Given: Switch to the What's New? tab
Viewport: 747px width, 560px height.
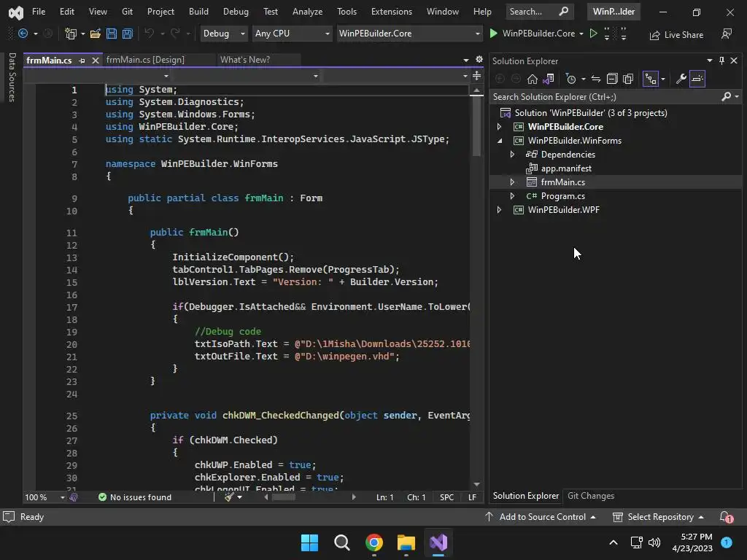Looking at the screenshot, I should [x=245, y=60].
